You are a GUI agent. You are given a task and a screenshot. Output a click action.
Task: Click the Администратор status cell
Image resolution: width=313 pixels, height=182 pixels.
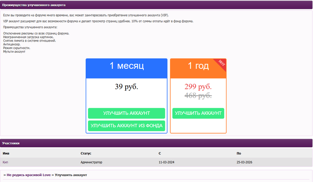click(91, 162)
